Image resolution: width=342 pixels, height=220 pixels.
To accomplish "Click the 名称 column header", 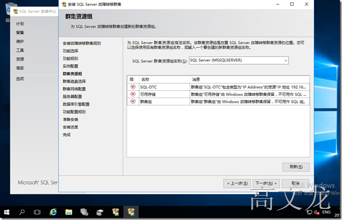I will coord(164,80).
